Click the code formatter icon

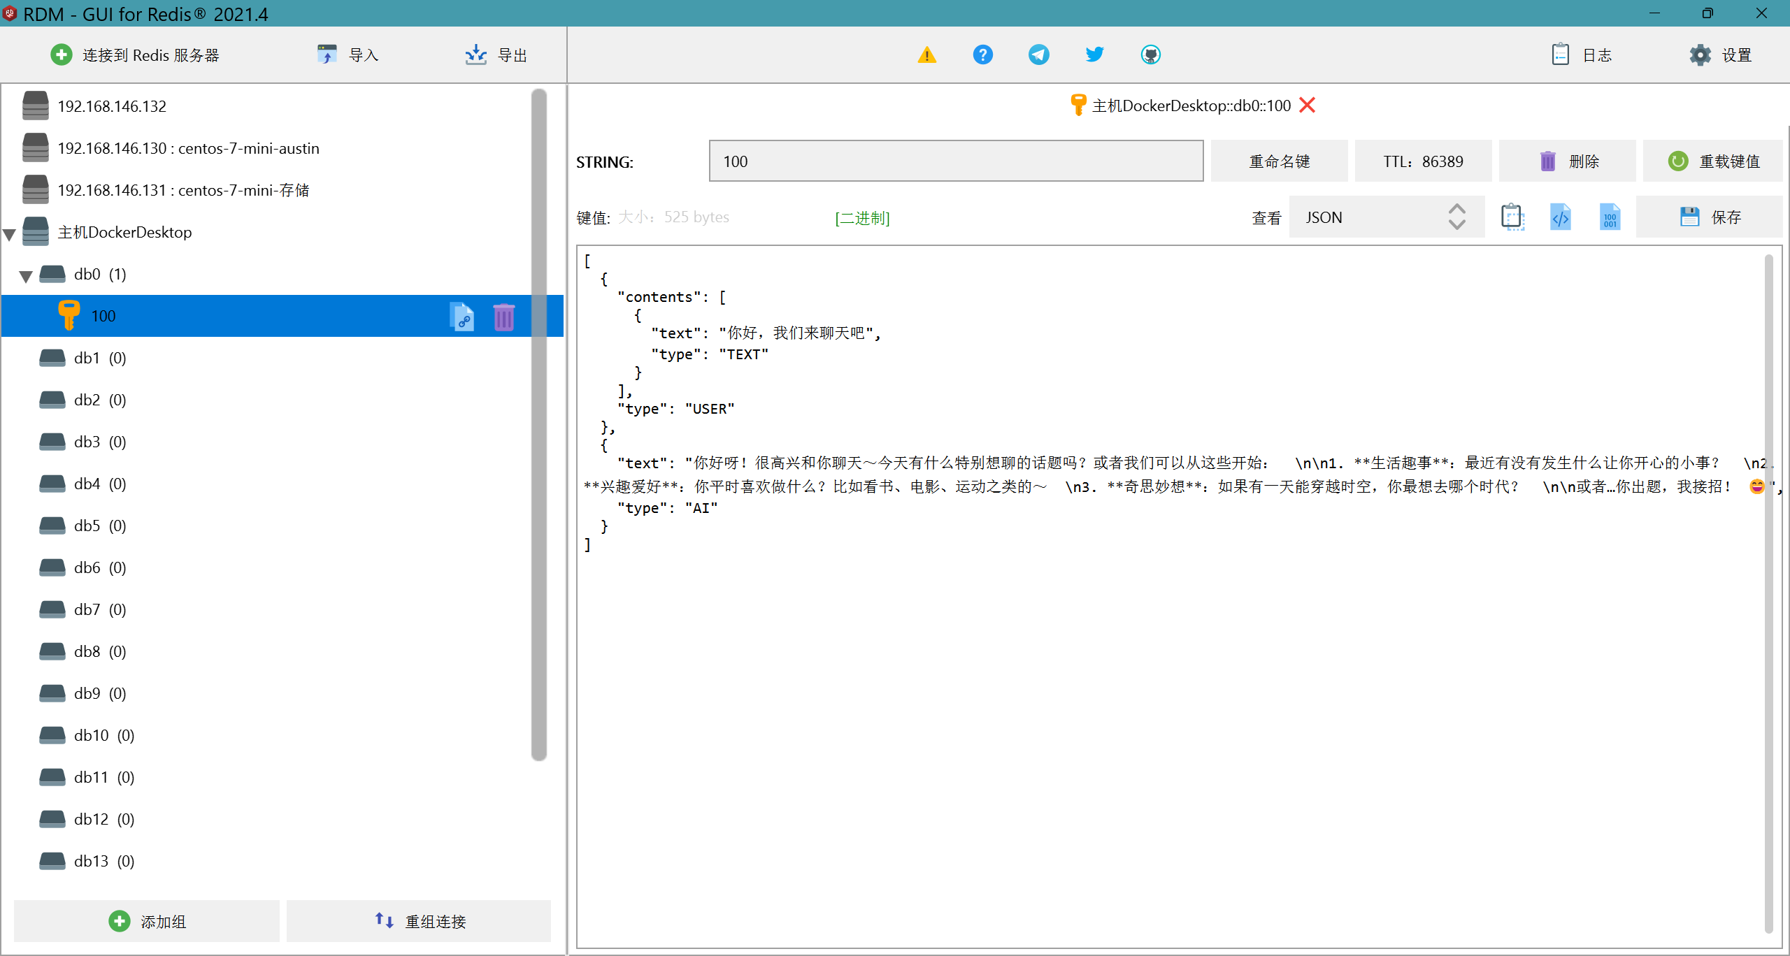[1561, 217]
